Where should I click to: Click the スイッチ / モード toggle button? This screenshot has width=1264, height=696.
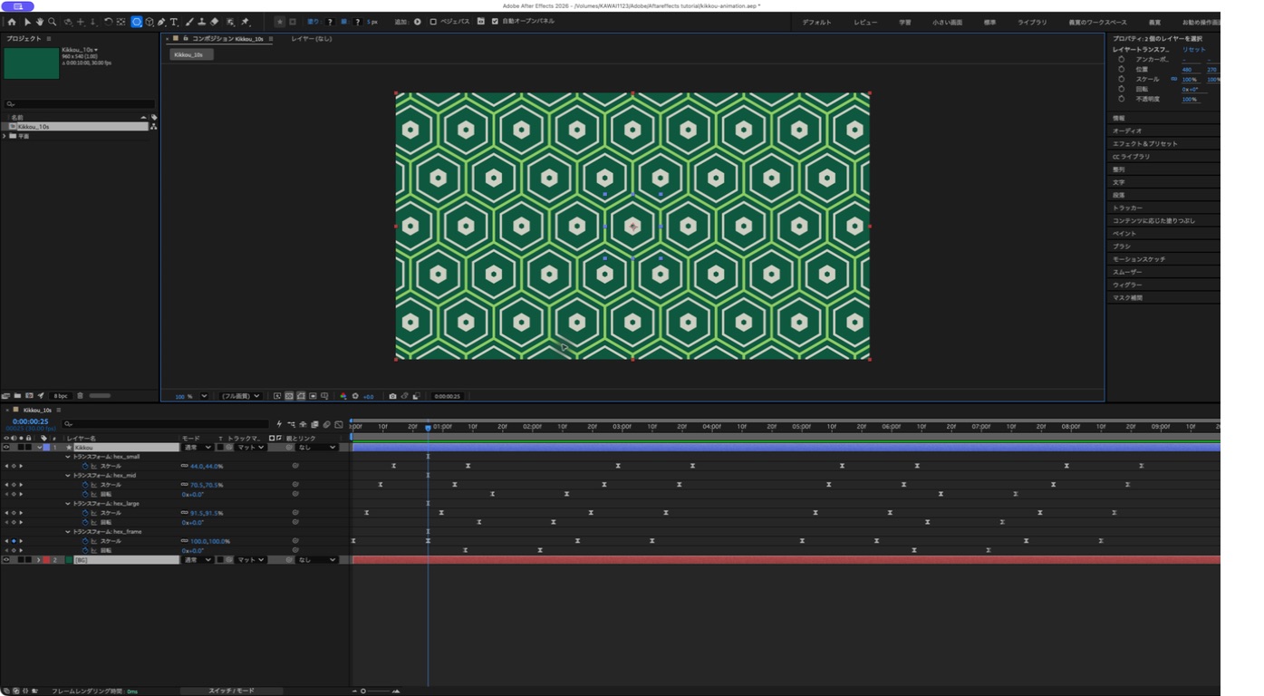click(x=231, y=691)
